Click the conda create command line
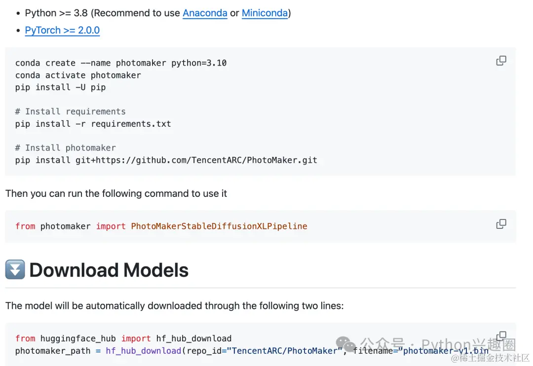 121,63
